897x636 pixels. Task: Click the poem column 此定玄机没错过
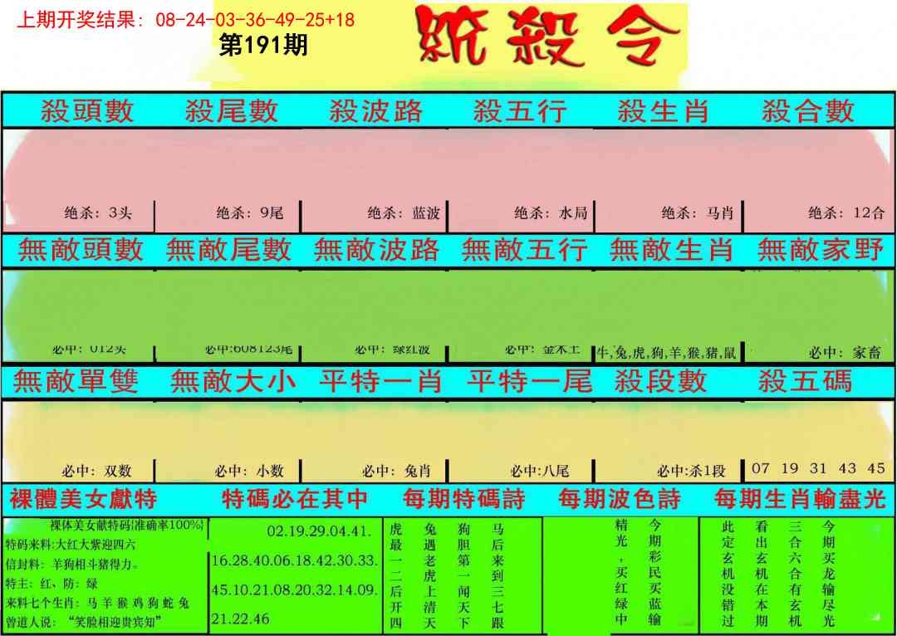pyautogui.click(x=727, y=574)
